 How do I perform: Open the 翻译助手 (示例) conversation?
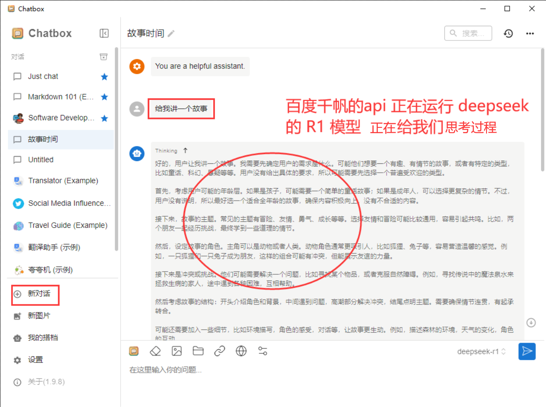click(61, 247)
